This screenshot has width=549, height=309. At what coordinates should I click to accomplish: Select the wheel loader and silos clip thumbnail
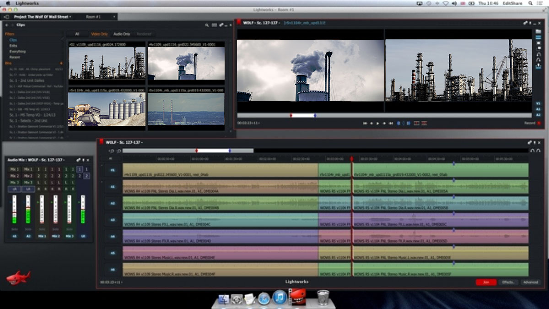click(107, 109)
